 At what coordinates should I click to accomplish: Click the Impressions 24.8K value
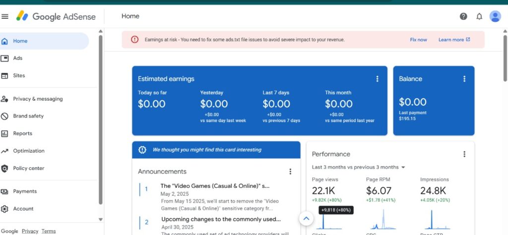point(433,191)
